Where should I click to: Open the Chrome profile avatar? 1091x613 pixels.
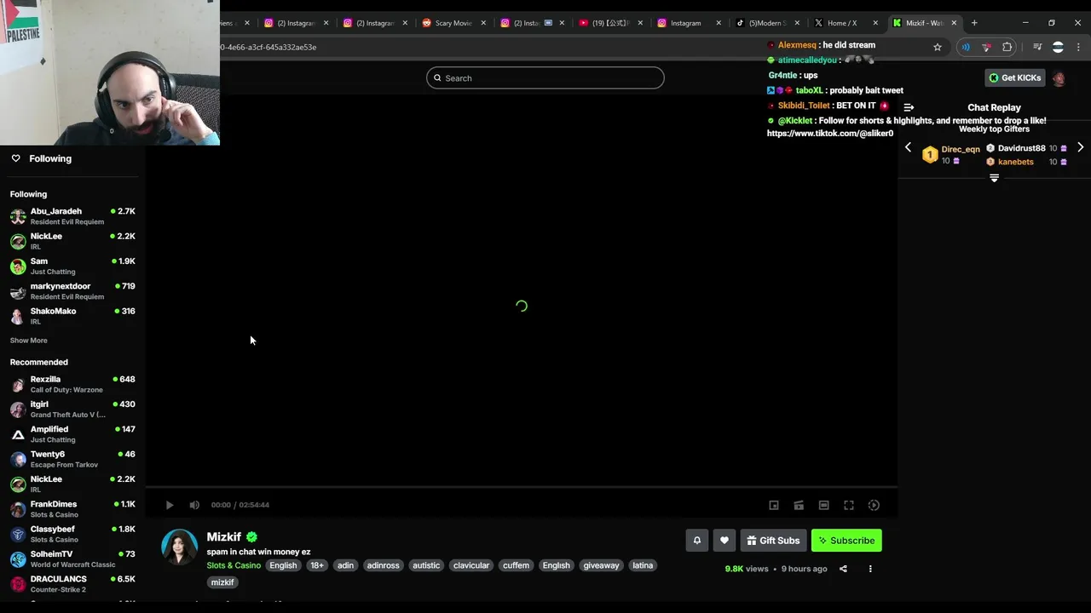pyautogui.click(x=1058, y=47)
